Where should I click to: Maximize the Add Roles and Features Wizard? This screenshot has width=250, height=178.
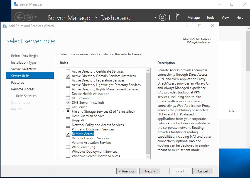[x=200, y=26]
